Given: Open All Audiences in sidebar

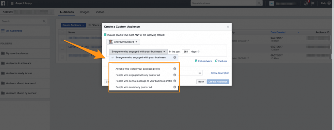Looking at the screenshot, I should point(14,31).
